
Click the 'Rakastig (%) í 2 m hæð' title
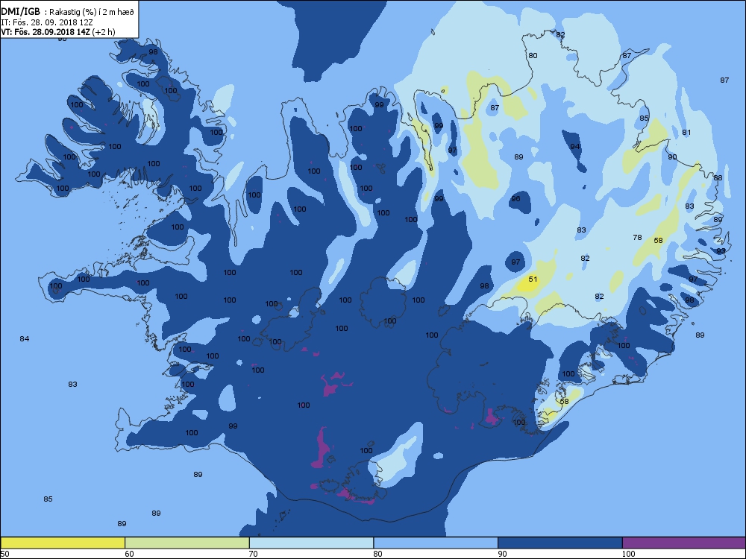92,13
